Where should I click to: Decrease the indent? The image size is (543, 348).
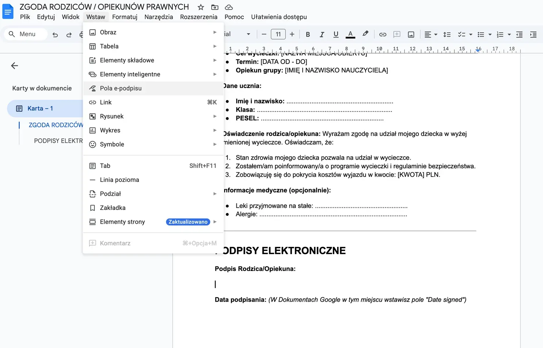coord(519,34)
